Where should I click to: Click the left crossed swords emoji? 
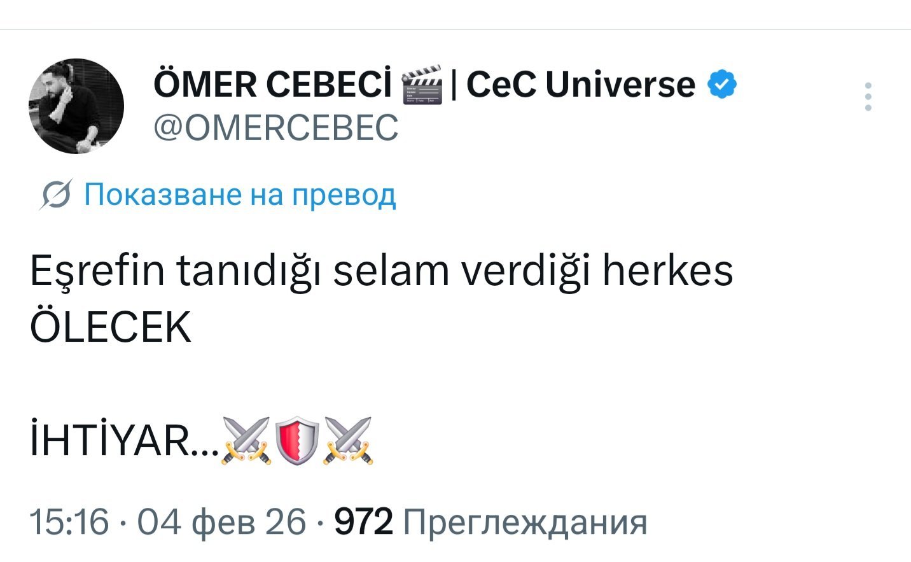[246, 440]
